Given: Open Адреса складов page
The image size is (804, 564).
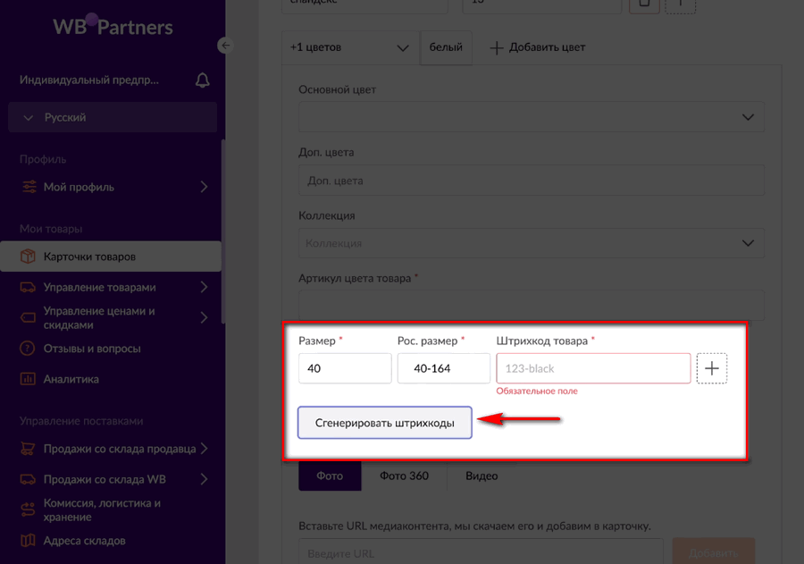Looking at the screenshot, I should click(84, 541).
